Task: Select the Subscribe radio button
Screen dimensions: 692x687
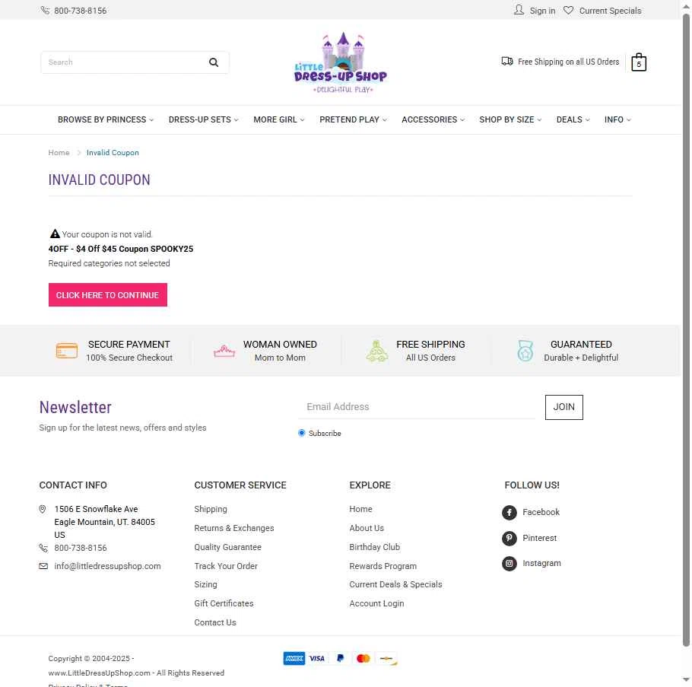Action: coord(301,433)
